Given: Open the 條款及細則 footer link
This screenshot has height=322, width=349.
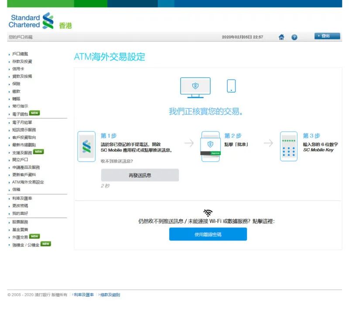Looking at the screenshot, I should point(110,295).
